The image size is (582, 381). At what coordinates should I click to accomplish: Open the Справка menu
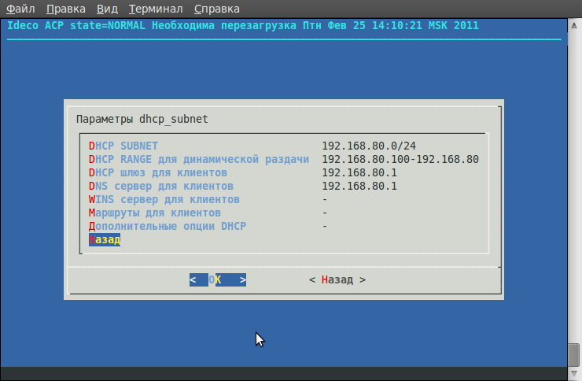216,9
